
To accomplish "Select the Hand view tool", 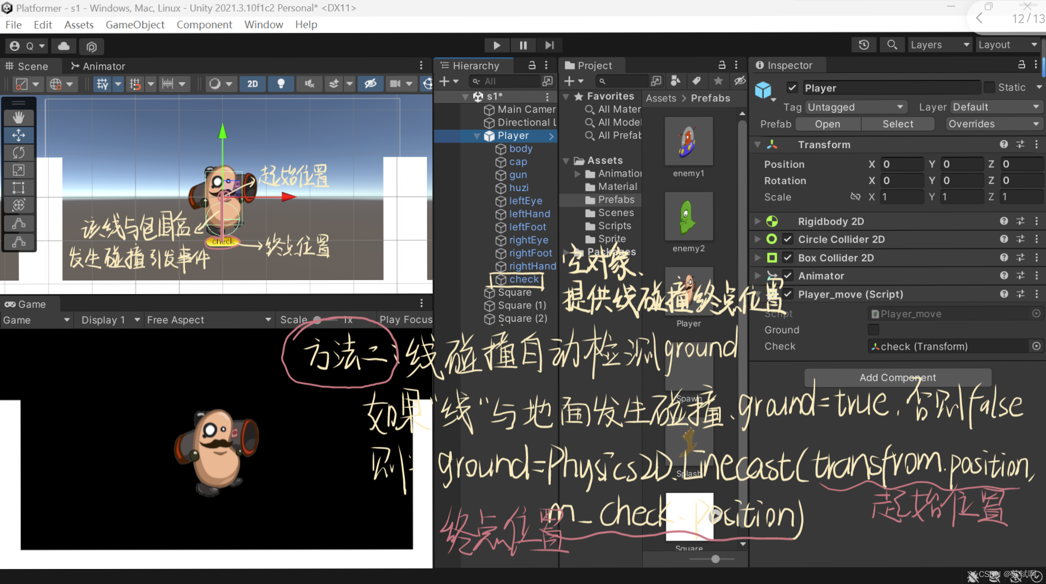I will point(19,117).
